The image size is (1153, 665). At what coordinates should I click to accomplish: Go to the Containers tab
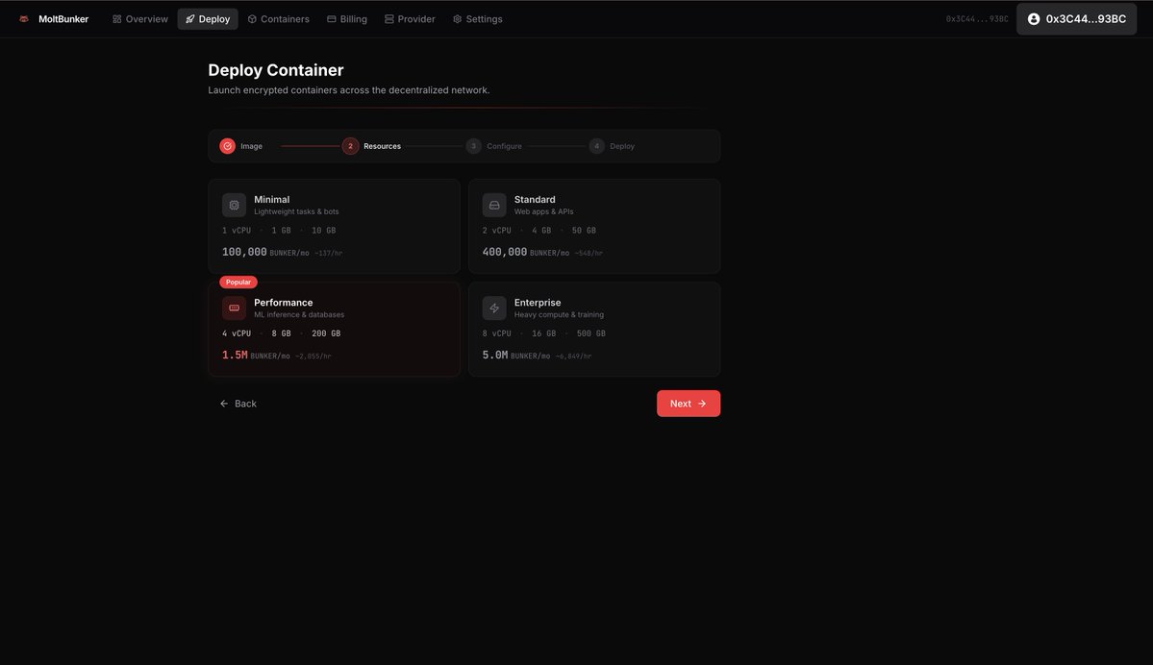pyautogui.click(x=278, y=19)
